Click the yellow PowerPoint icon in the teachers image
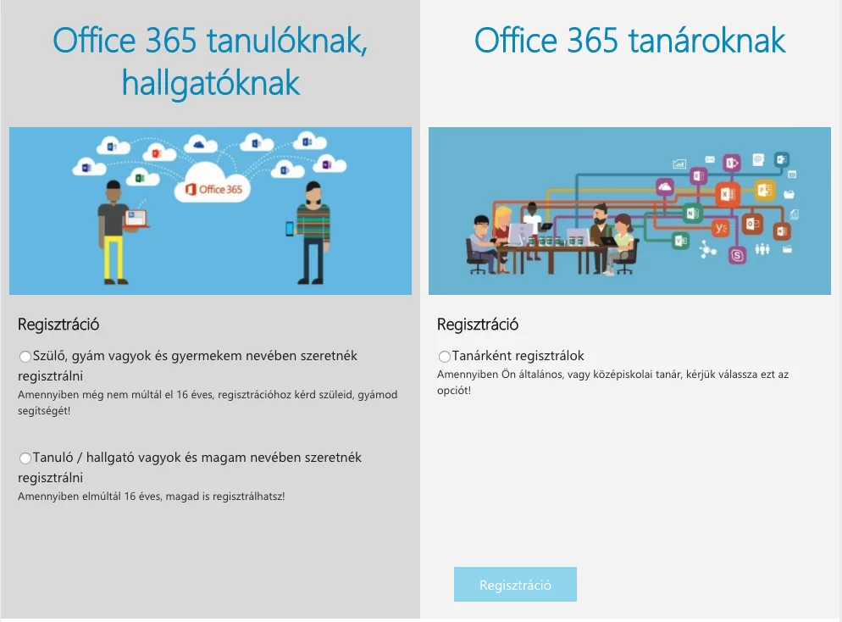The height and width of the screenshot is (622, 842). tap(764, 191)
